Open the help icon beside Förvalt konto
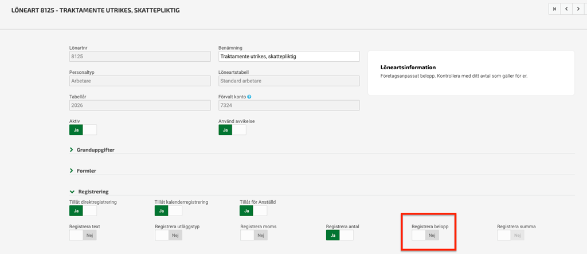The width and height of the screenshot is (587, 254). [249, 97]
